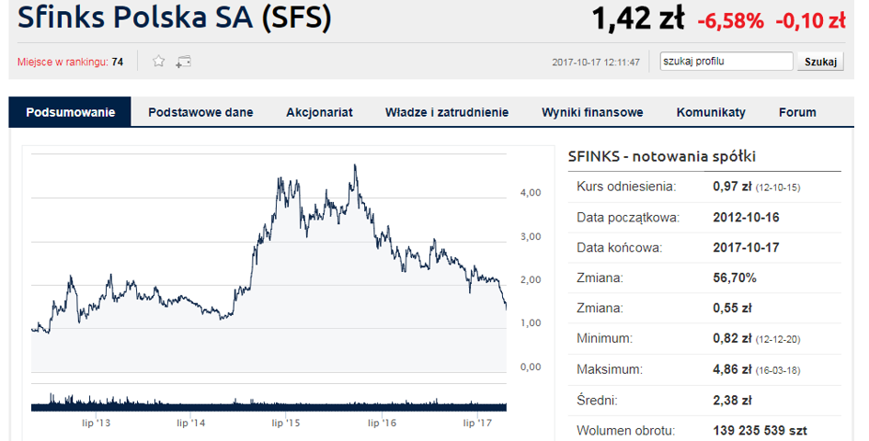Click the szukaj profilu search field
869x441 pixels.
[x=726, y=62]
